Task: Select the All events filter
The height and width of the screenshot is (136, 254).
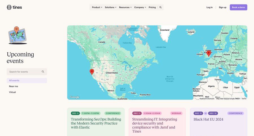Action: (27, 80)
